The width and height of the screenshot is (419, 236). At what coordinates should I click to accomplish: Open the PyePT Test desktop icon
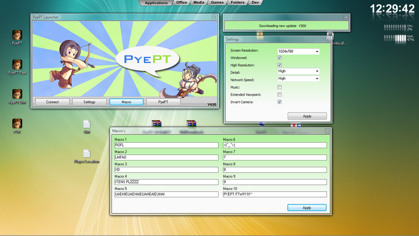tap(17, 65)
